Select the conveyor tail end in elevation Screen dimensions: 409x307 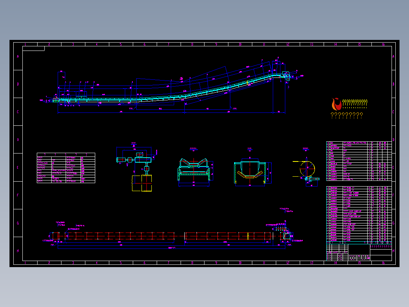56,100
